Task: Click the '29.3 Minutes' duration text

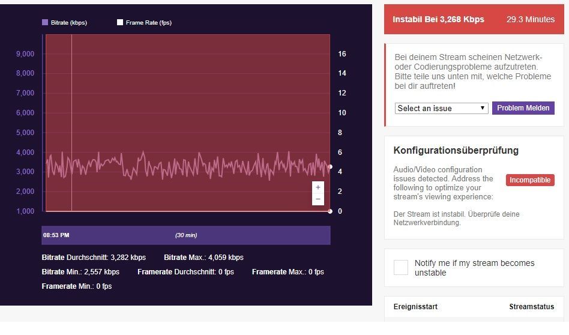Action: [x=531, y=19]
